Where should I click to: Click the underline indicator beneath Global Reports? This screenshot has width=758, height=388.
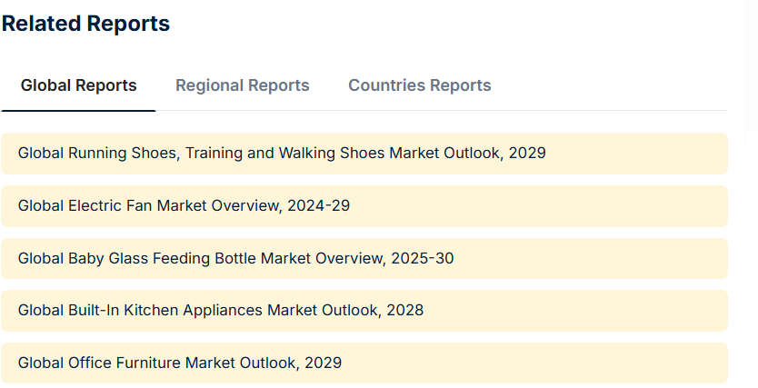[78, 111]
